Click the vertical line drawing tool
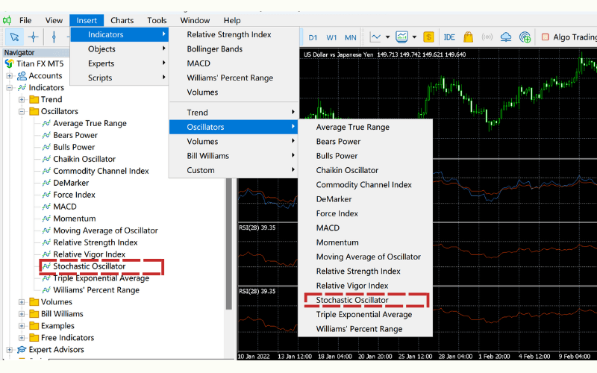The height and width of the screenshot is (373, 597). tap(54, 37)
